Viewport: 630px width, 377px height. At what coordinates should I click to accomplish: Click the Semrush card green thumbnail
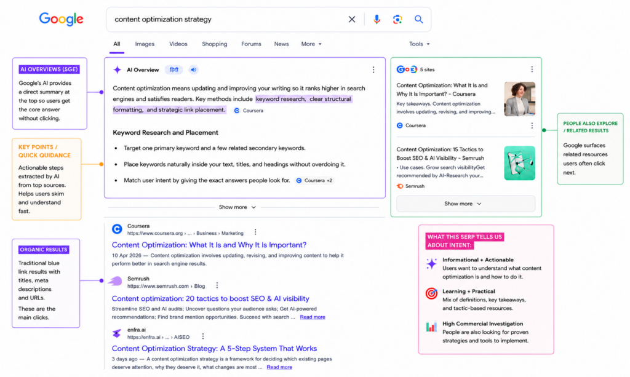pyautogui.click(x=519, y=163)
